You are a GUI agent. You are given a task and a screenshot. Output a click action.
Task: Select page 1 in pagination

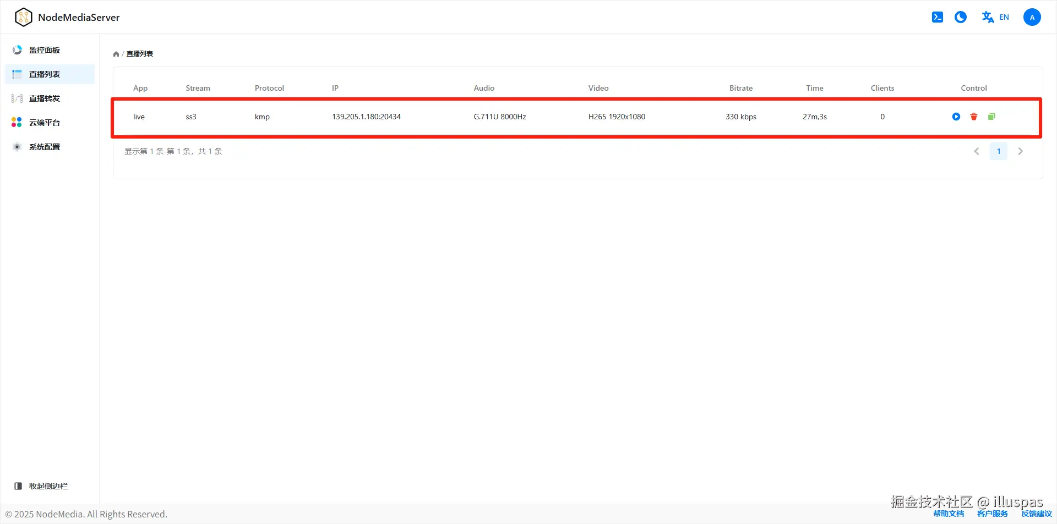click(998, 151)
